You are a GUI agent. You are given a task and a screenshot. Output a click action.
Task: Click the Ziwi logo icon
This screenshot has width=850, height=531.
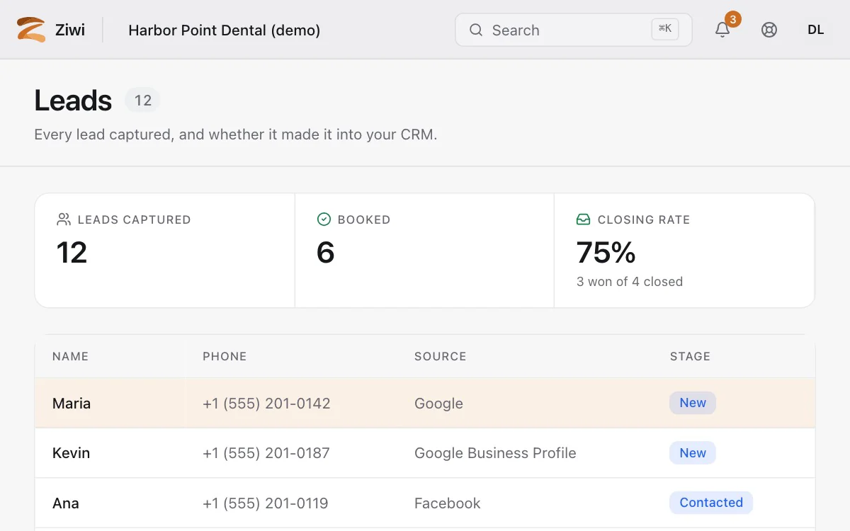coord(31,30)
